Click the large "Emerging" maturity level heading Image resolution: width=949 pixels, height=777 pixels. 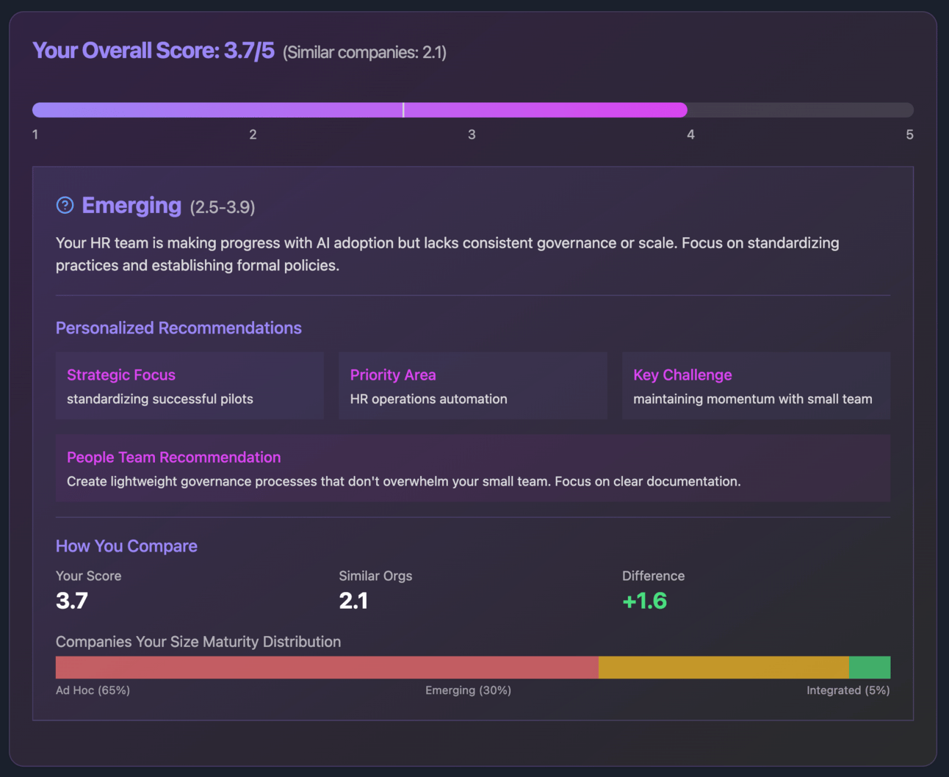(x=131, y=206)
